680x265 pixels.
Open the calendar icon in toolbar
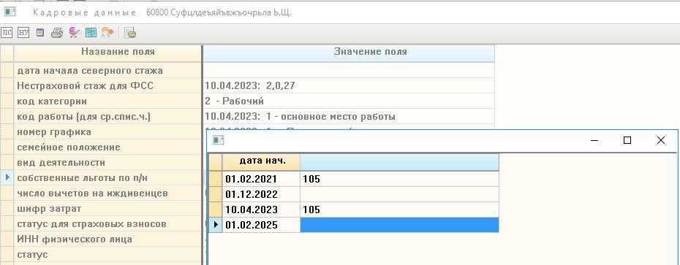(x=40, y=33)
